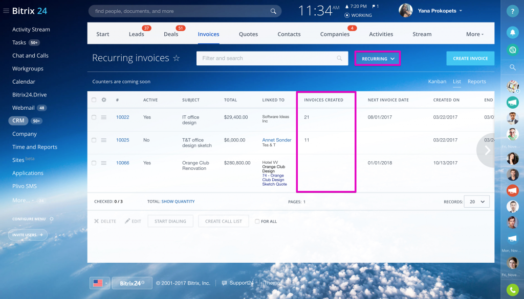Image resolution: width=524 pixels, height=299 pixels.
Task: Open the green chat messenger icon in right sidebar
Action: point(512,50)
